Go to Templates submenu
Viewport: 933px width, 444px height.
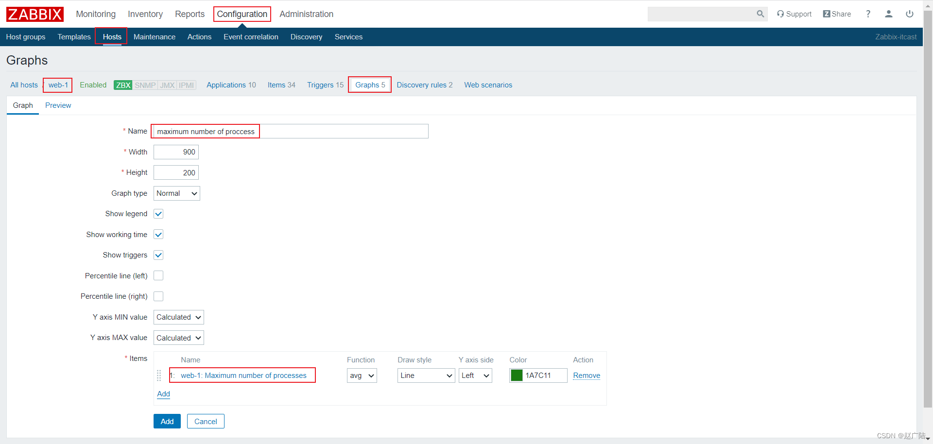click(x=74, y=37)
